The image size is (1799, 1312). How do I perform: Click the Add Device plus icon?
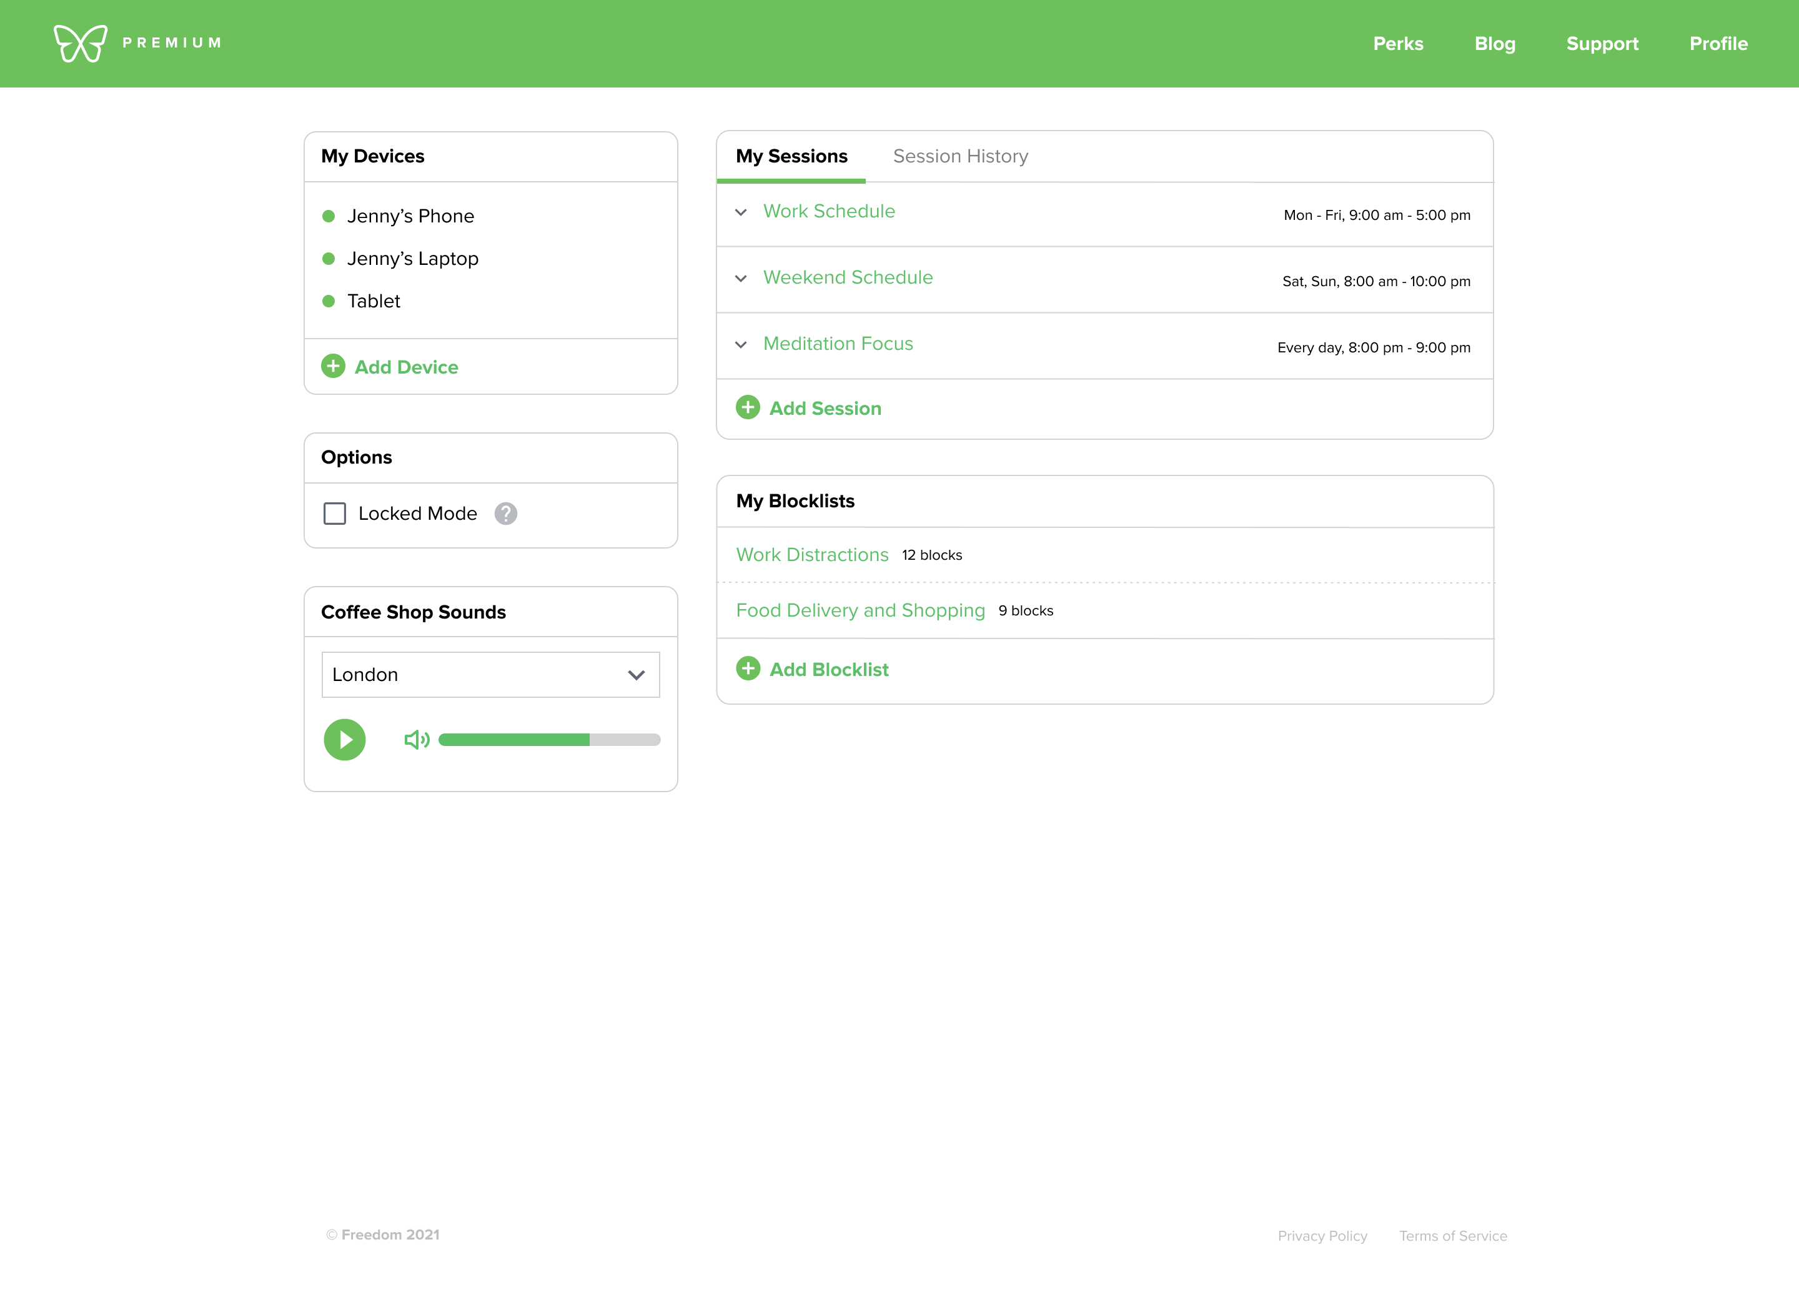(334, 366)
